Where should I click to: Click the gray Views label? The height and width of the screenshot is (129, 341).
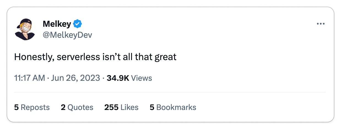tap(142, 78)
